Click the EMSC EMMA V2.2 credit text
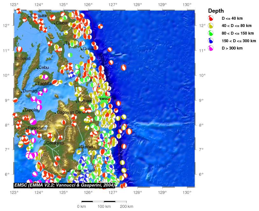 [x=64, y=185]
